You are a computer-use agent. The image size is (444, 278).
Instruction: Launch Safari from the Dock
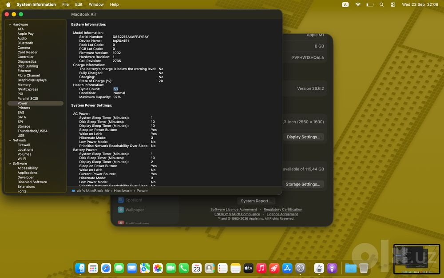[x=106, y=268]
